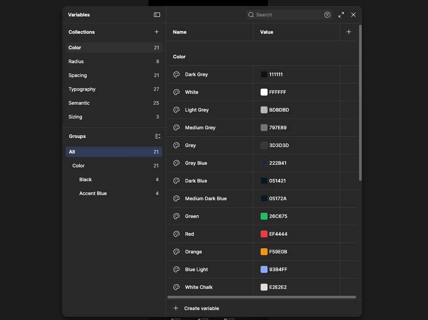Select the Medium Dark Blue variable name
This screenshot has width=428, height=320.
pyautogui.click(x=206, y=198)
